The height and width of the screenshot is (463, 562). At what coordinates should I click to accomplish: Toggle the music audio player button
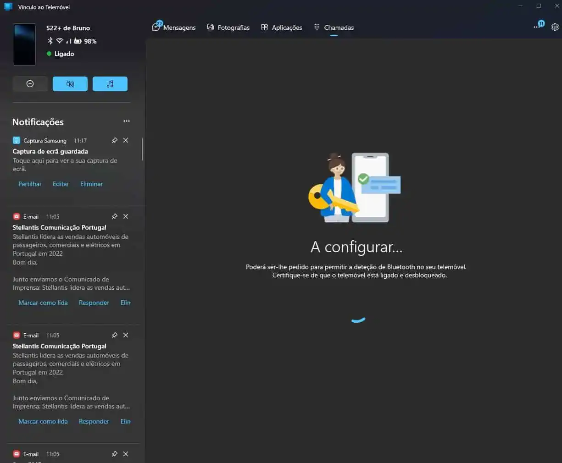click(110, 84)
